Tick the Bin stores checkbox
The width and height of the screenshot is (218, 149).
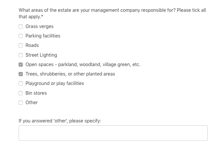point(21,93)
